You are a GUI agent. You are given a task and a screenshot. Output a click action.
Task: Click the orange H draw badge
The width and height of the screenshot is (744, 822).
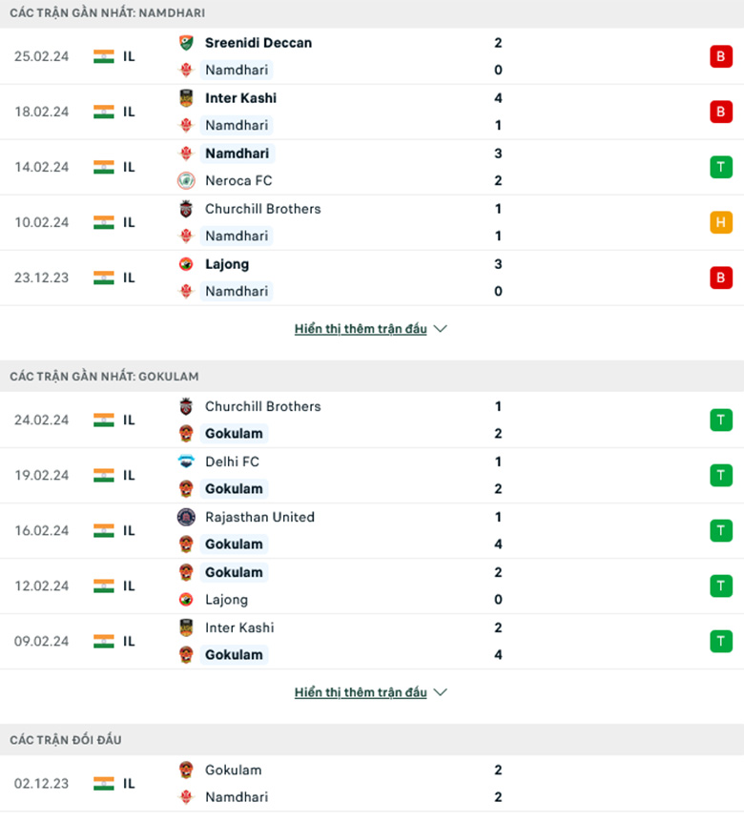point(720,222)
